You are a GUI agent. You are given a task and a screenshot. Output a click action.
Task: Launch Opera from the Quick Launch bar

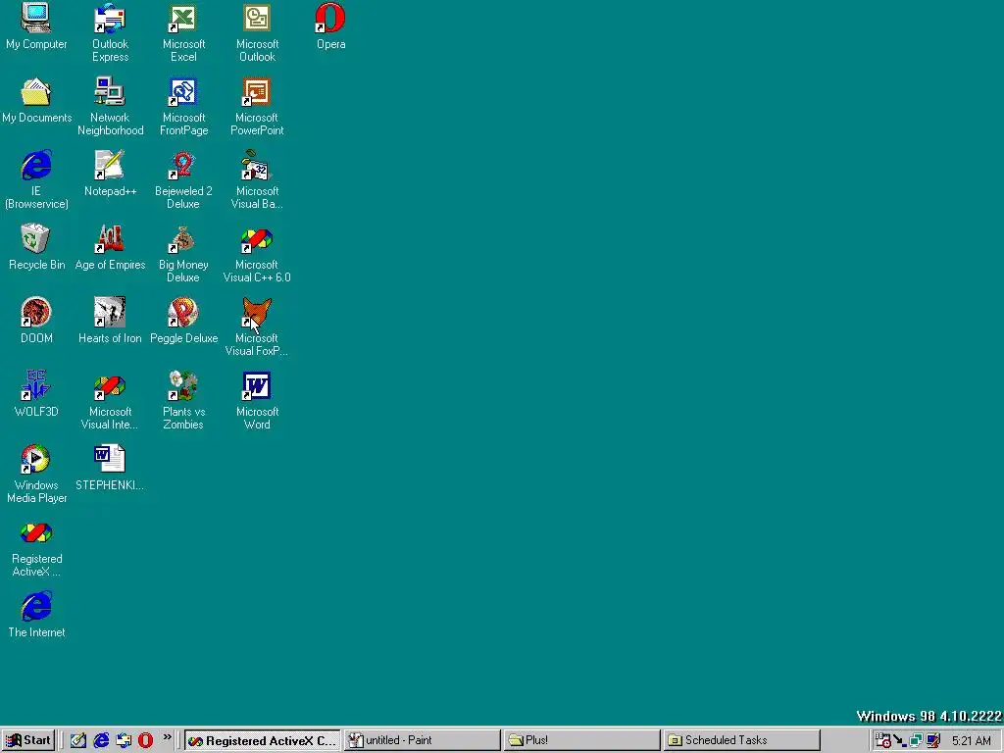coord(145,740)
